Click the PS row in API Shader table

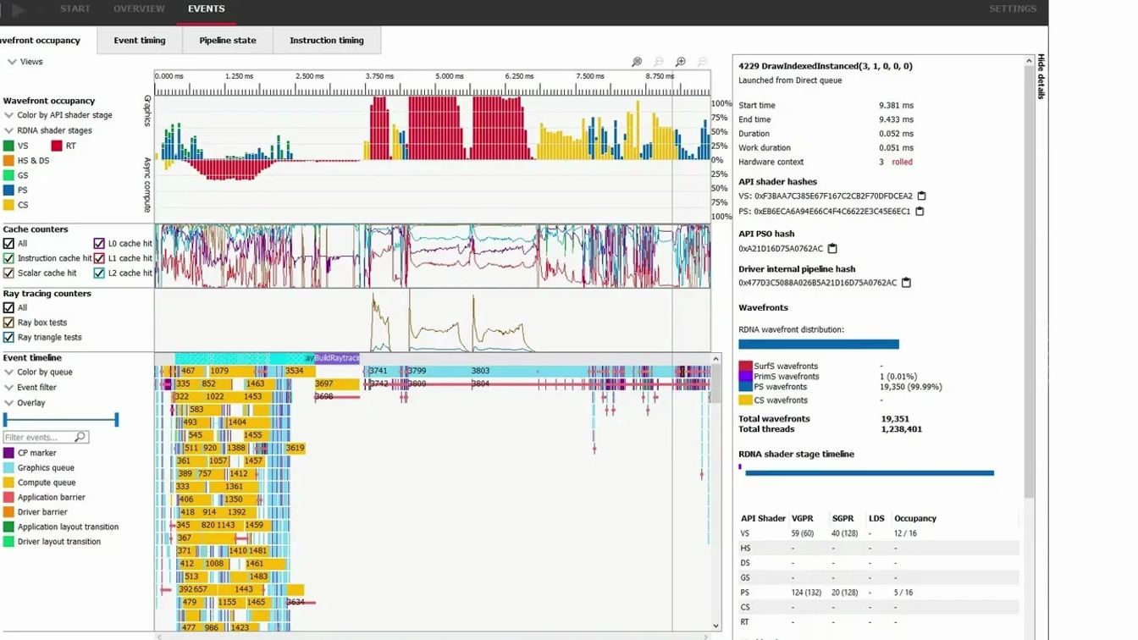point(878,593)
